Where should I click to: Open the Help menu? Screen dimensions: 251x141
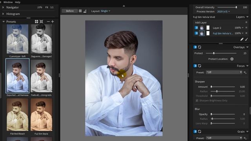pos(17,2)
